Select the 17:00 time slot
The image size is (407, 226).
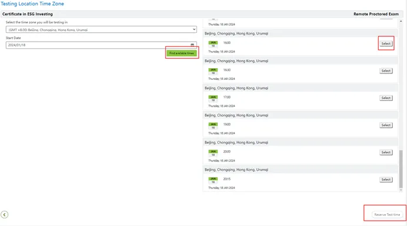coord(386,98)
